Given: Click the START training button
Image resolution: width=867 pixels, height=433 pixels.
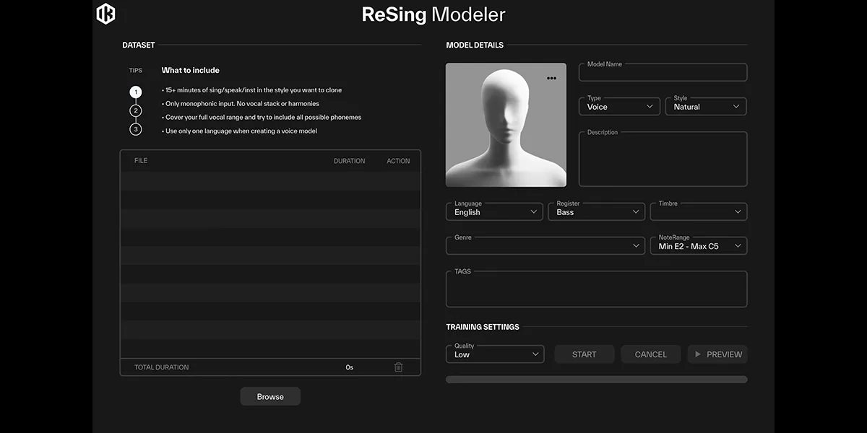Looking at the screenshot, I should [x=584, y=354].
